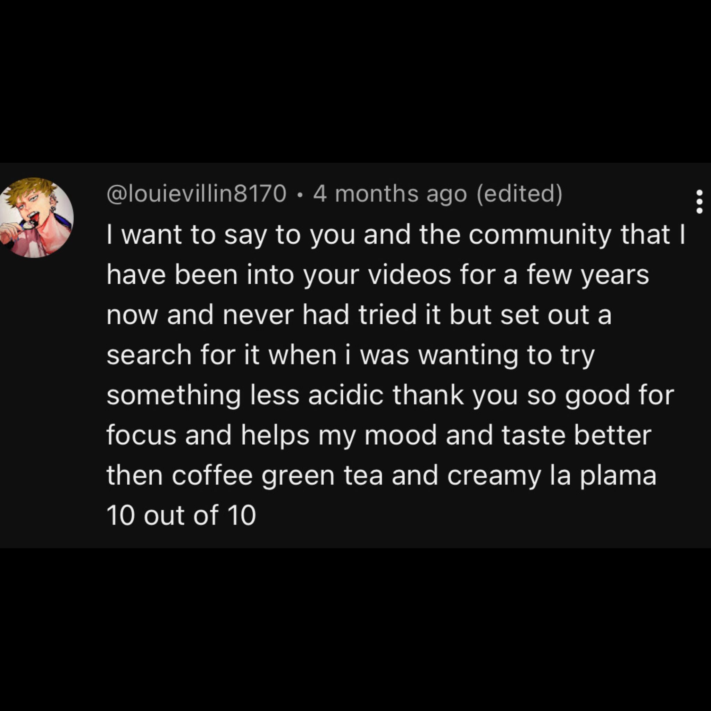This screenshot has height=711, width=711.
Task: Click the word 'focus' in the comment
Action: (141, 435)
